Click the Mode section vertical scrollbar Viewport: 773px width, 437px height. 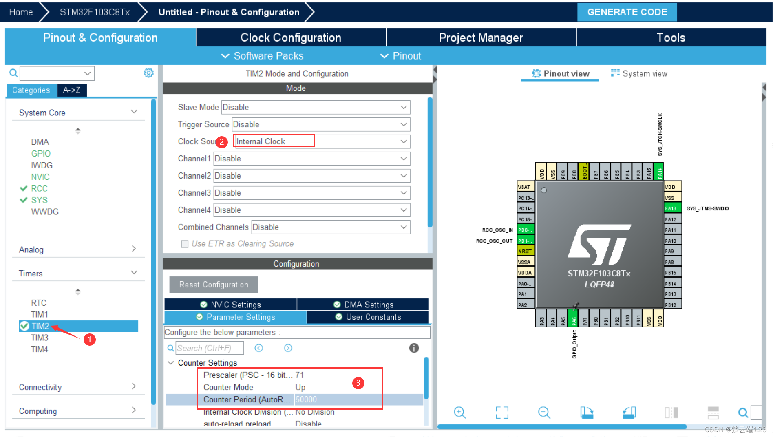430,162
